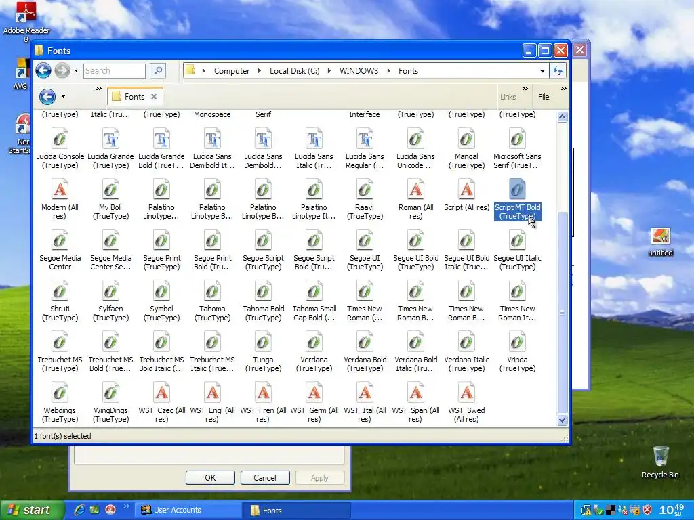Expand the Links toolbar chevron
Image resolution: width=694 pixels, height=520 pixels.
click(525, 89)
